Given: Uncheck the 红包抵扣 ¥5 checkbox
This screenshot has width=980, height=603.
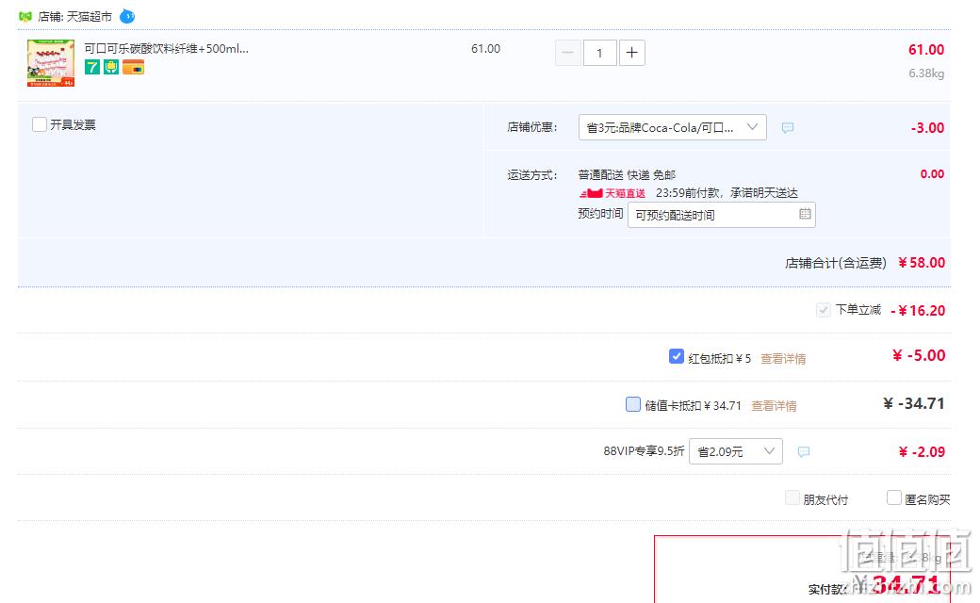Looking at the screenshot, I should pyautogui.click(x=677, y=356).
